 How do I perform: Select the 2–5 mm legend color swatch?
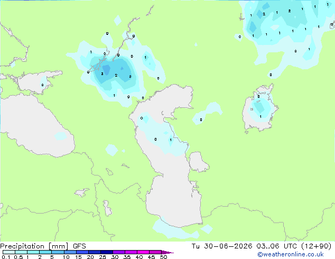coord(45,252)
